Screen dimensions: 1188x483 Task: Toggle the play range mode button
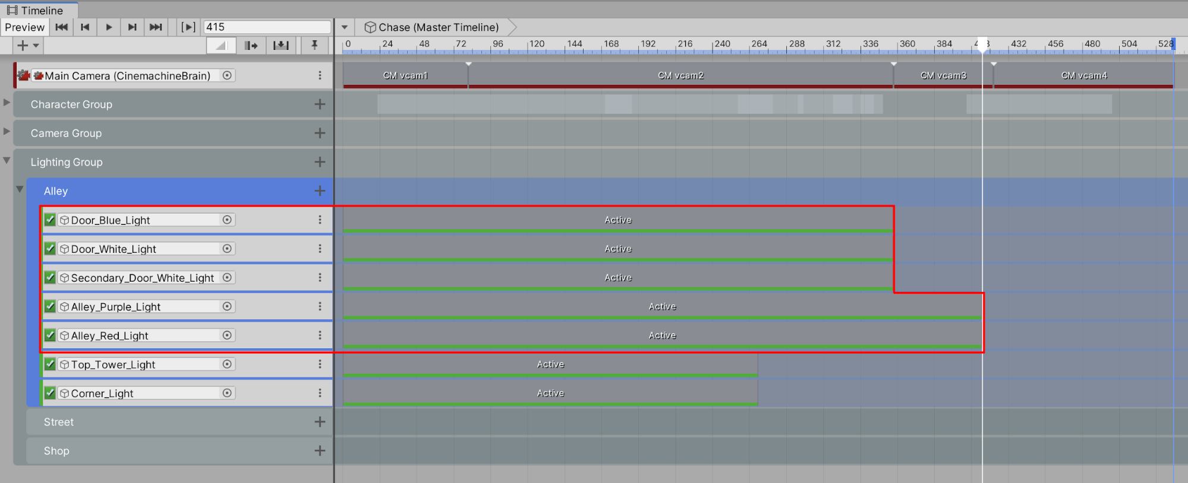188,27
